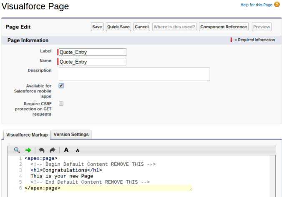The width and height of the screenshot is (282, 197).
Task: Click the Congratulations h1 code line
Action: pyautogui.click(x=66, y=170)
